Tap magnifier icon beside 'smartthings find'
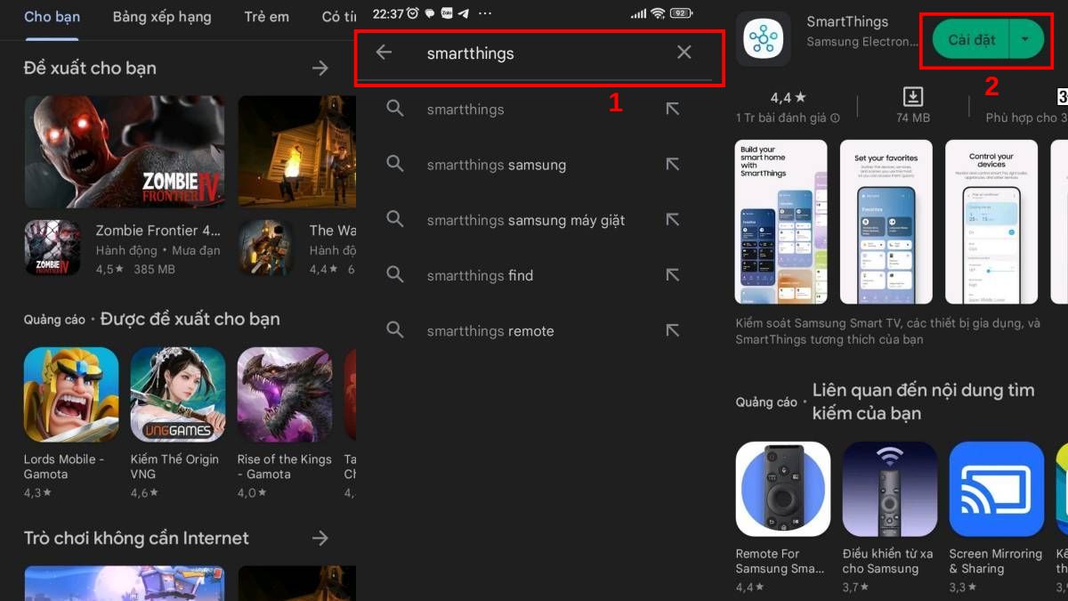1068x601 pixels. pos(395,274)
